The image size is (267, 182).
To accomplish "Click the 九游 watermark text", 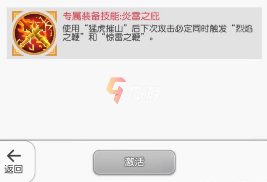I will pyautogui.click(x=144, y=93).
